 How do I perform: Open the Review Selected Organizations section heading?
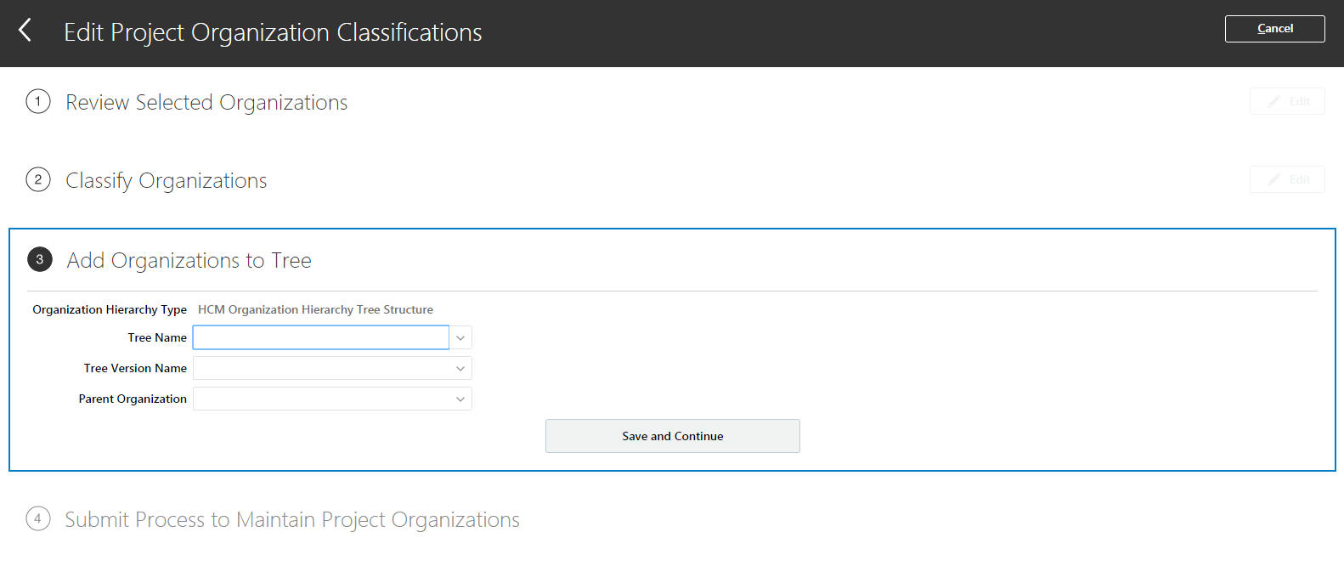pyautogui.click(x=206, y=103)
